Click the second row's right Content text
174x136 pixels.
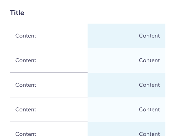pyautogui.click(x=149, y=60)
